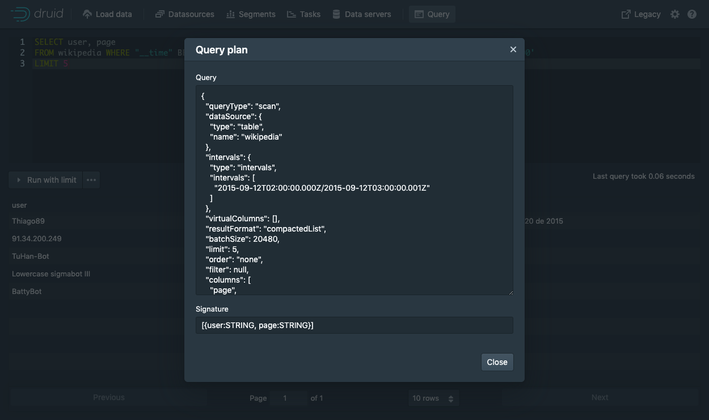The image size is (709, 420).
Task: Click the Data servers database icon
Action: (336, 14)
